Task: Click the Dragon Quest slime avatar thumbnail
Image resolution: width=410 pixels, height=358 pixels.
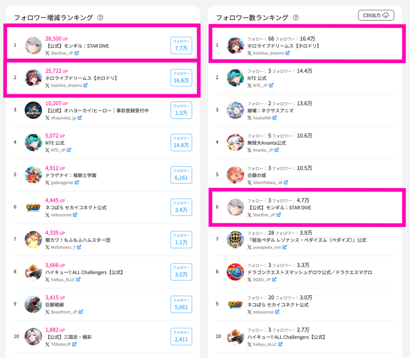Action: click(235, 272)
